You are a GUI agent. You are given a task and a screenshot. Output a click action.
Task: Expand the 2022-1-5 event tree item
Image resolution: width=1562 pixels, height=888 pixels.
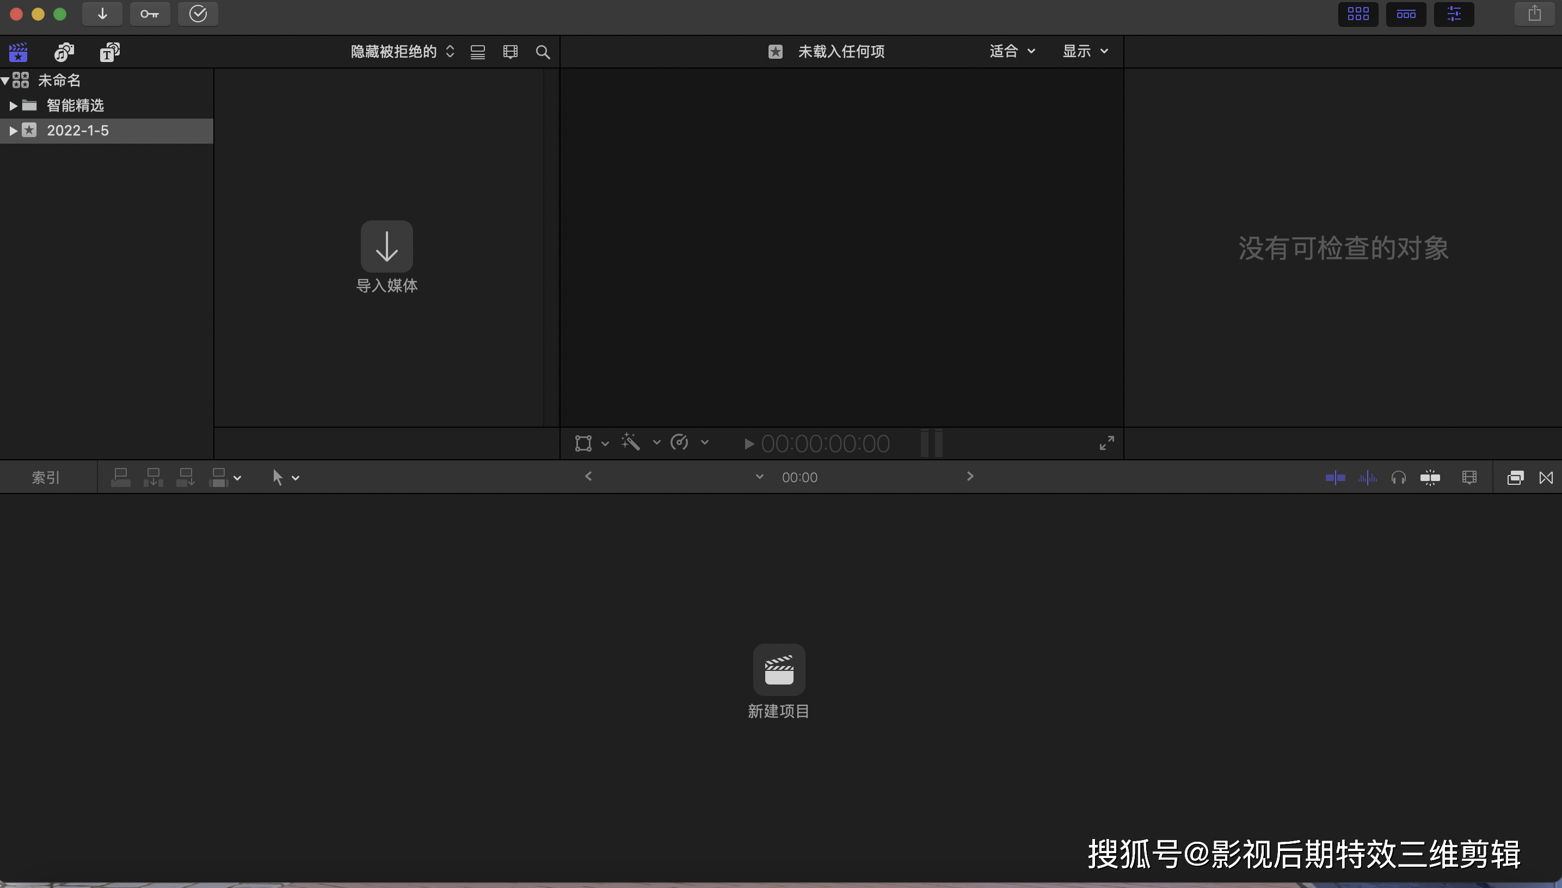[13, 129]
